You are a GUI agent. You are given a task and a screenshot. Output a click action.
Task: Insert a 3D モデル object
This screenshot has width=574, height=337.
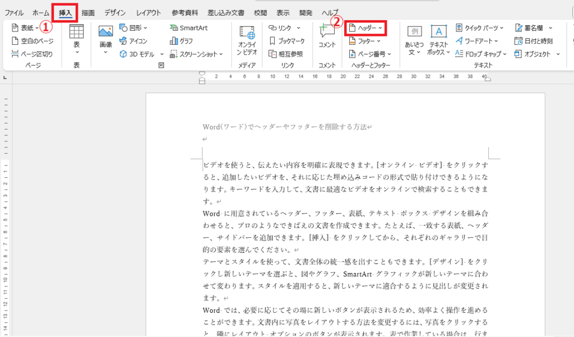[137, 54]
